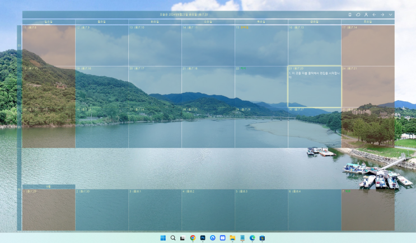Expand the chevron-down menu in calendar header
This screenshot has width=416, height=243.
point(390,15)
